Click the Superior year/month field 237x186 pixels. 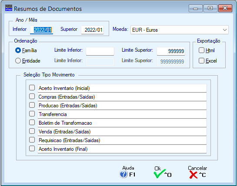[93, 30]
